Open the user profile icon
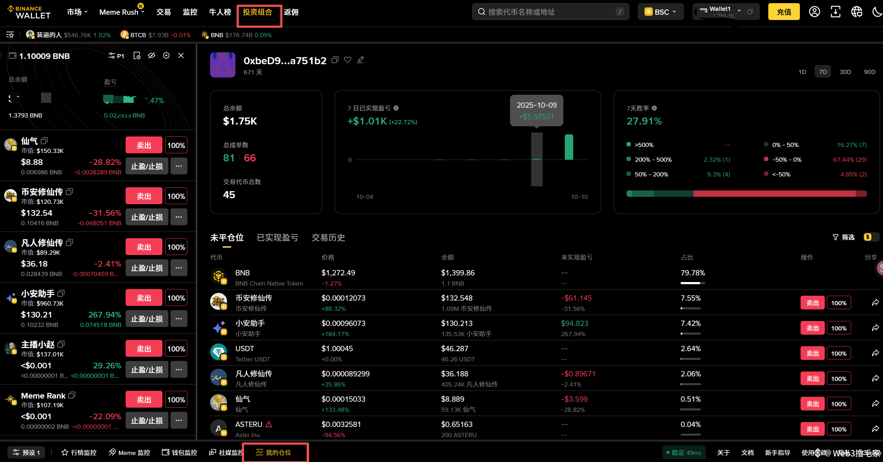The image size is (883, 462). [x=814, y=12]
